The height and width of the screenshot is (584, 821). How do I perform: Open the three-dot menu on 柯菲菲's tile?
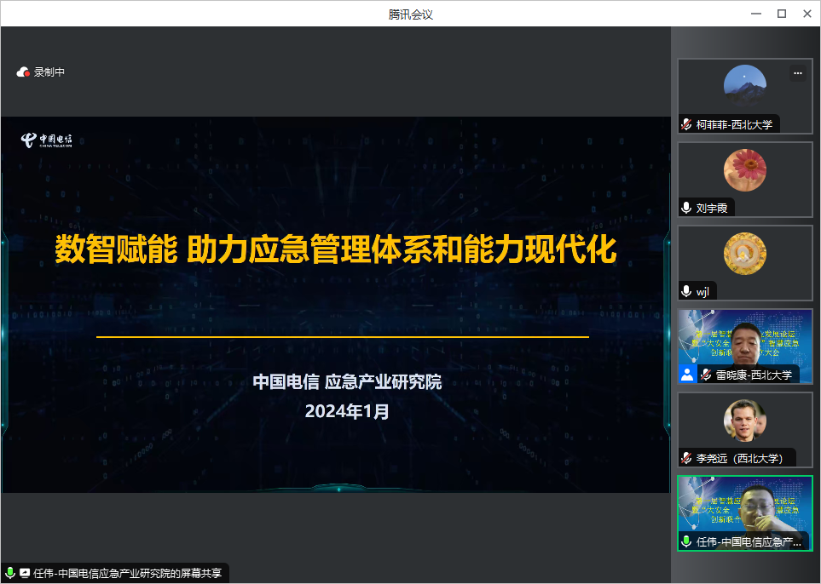[798, 73]
